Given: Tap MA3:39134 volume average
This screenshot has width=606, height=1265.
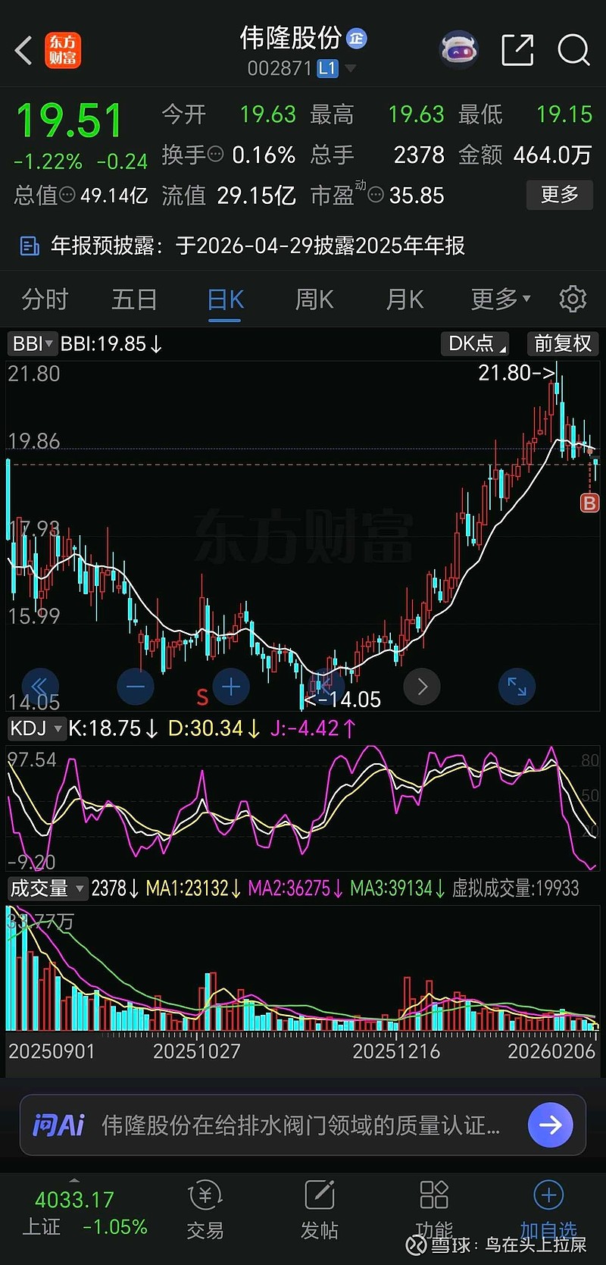Looking at the screenshot, I should [x=398, y=888].
